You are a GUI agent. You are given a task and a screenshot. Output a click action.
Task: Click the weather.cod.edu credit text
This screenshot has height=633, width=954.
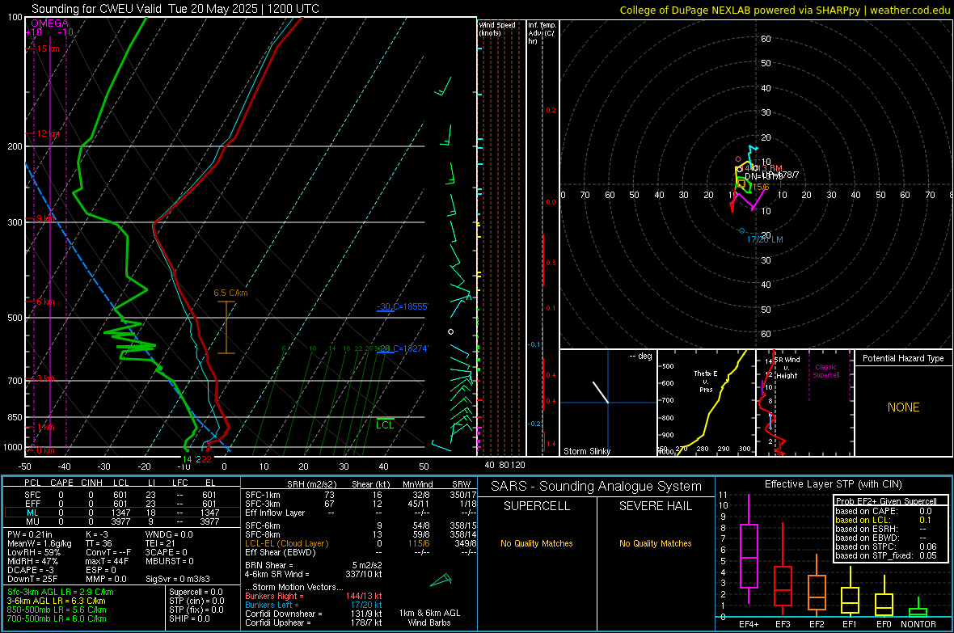[910, 10]
